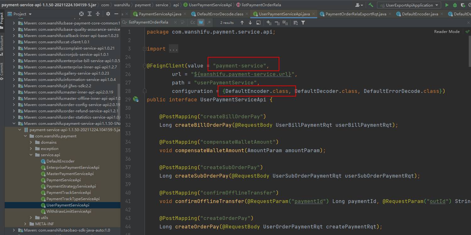Click the payment-service-api jar breadcrumb
471x235 pixels.
click(x=49, y=5)
